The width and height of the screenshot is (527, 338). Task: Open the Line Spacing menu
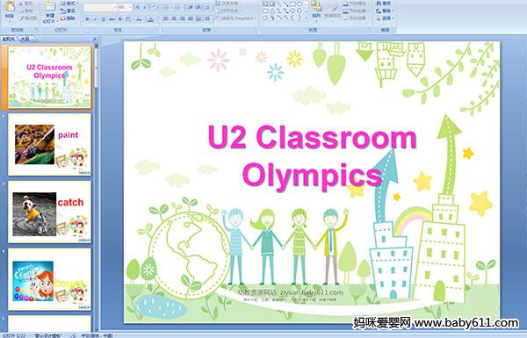(207, 7)
